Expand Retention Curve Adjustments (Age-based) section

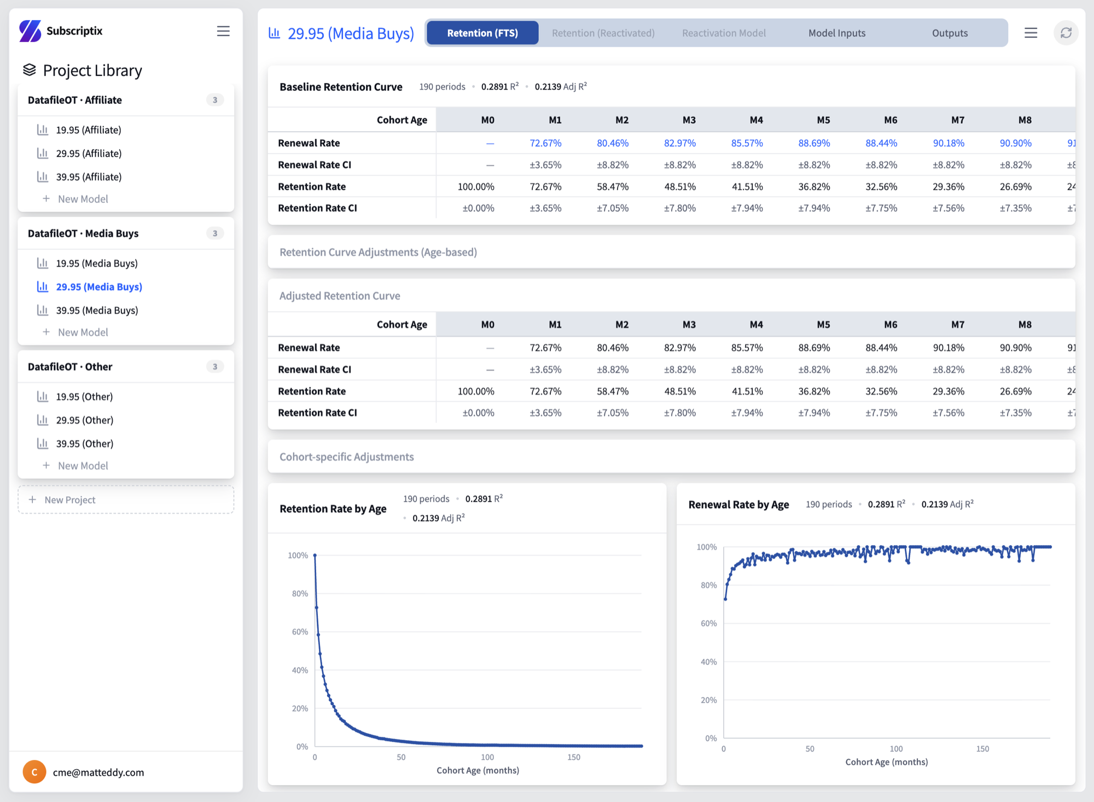[671, 252]
